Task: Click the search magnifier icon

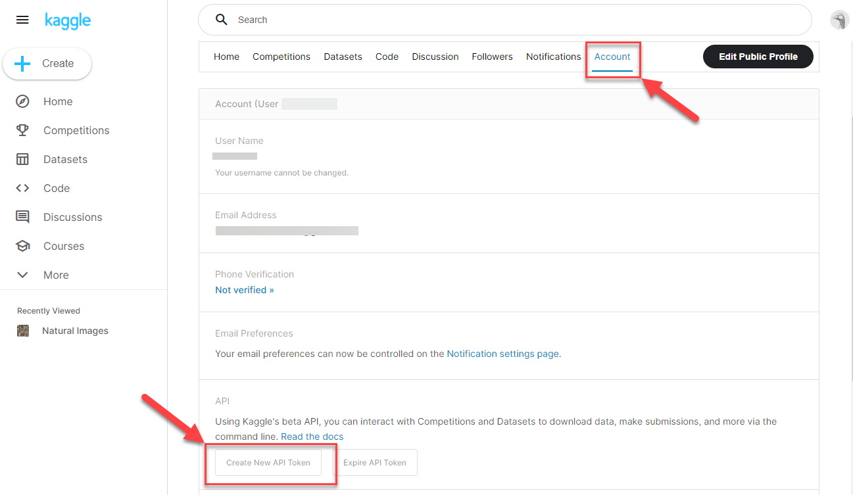Action: (x=222, y=20)
